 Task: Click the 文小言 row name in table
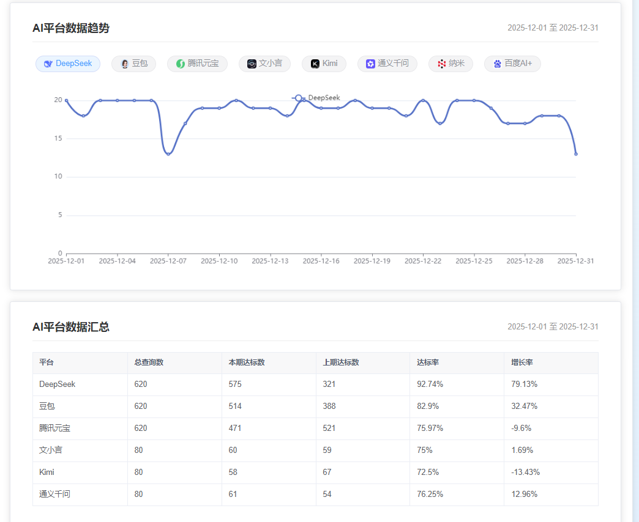(x=51, y=450)
